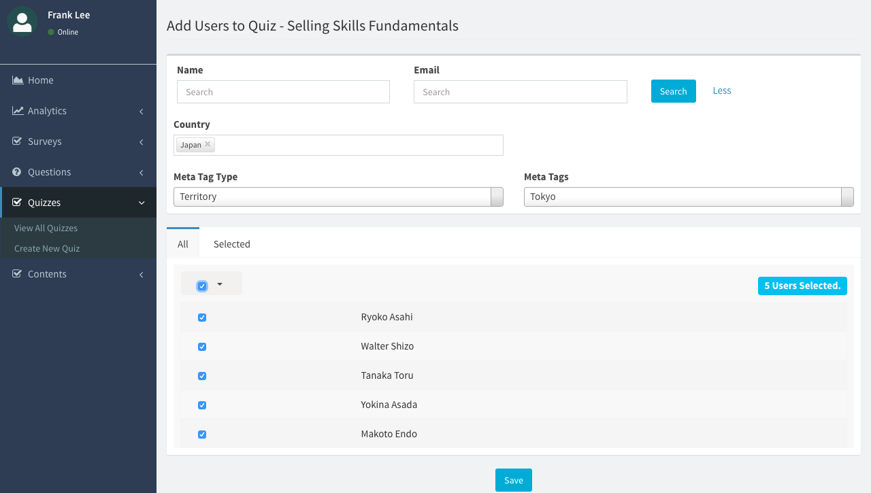This screenshot has width=871, height=493.
Task: Toggle the select-all checkbox above the list
Action: tap(202, 286)
